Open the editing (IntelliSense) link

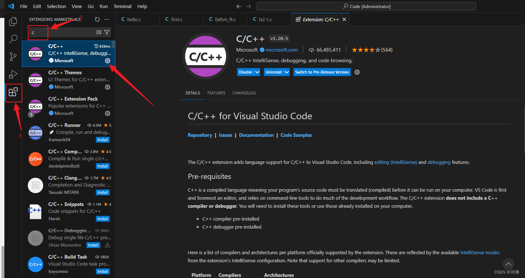coord(395,162)
